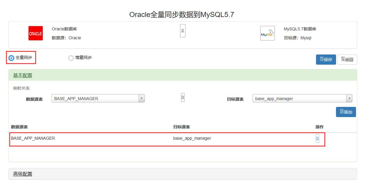
Task: Click the 数据源表 column header
Action: 19,127
